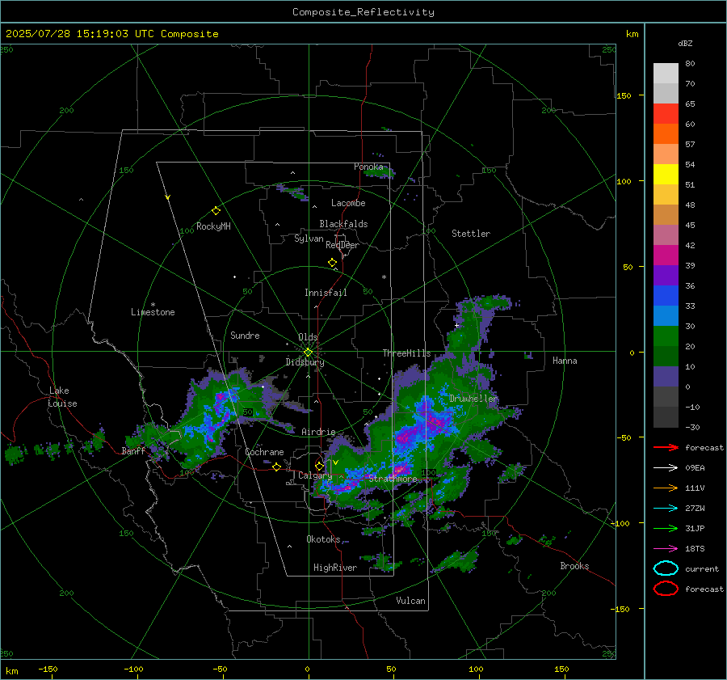This screenshot has width=727, height=680.
Task: Click the Cochrane city label
Action: tap(264, 452)
